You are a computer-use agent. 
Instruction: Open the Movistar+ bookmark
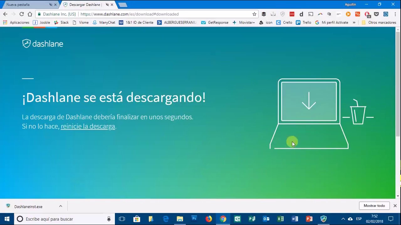243,22
